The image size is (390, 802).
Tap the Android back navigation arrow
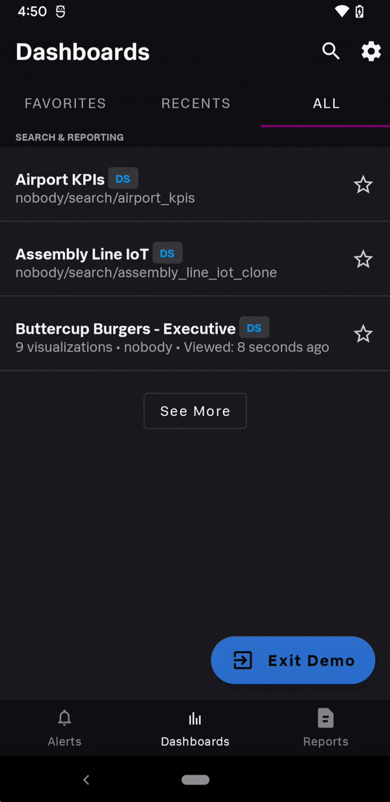pos(86,780)
